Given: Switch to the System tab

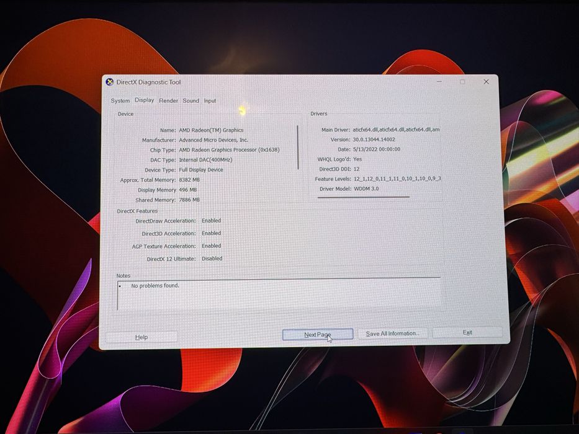Looking at the screenshot, I should click(120, 100).
